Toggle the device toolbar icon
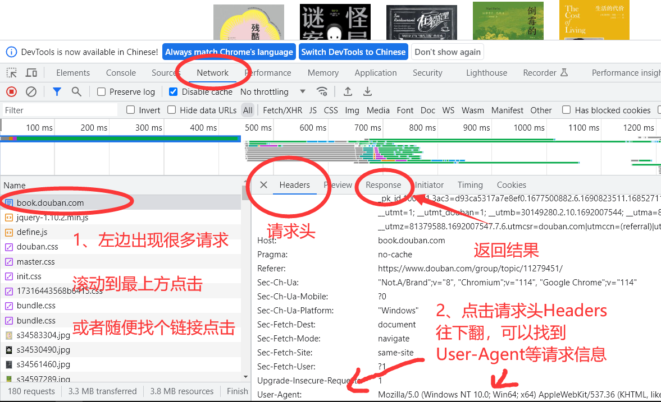The image size is (661, 402). coord(31,73)
